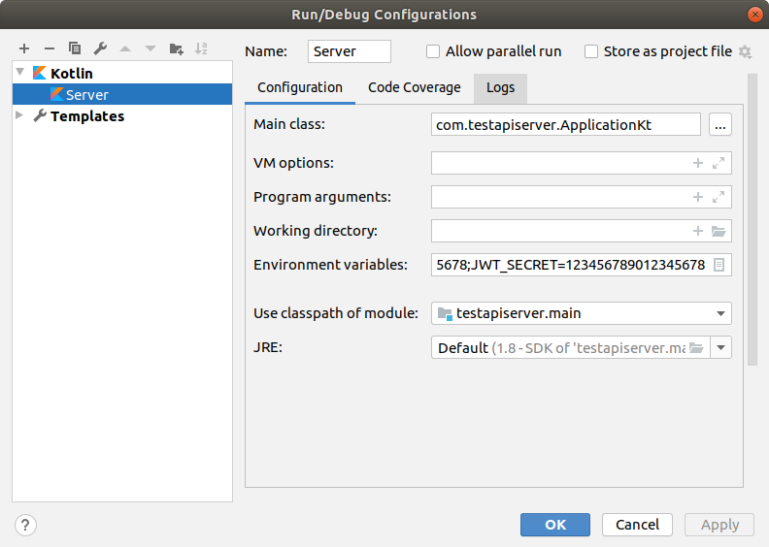Browse for Working directory folder icon

pos(719,231)
